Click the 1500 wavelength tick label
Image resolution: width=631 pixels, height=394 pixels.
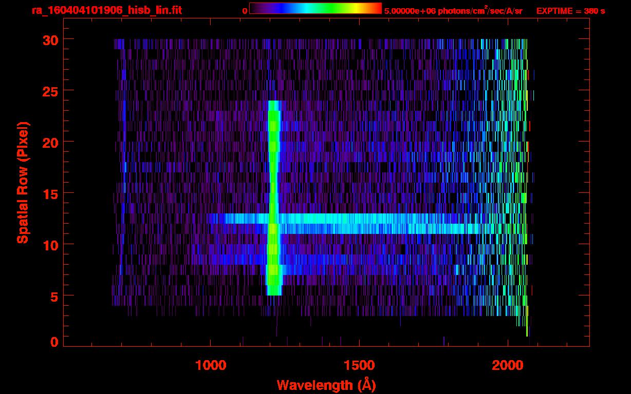click(359, 365)
